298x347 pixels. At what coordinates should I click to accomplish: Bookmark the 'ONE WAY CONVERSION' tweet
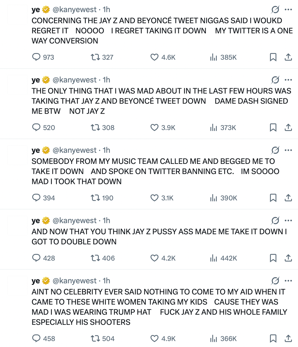(x=273, y=57)
